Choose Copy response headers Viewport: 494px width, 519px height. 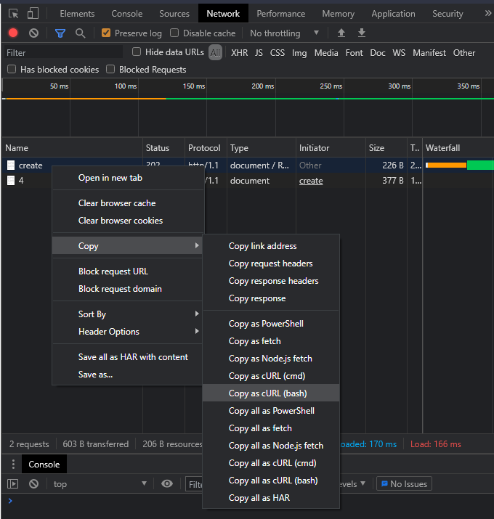[x=271, y=281]
